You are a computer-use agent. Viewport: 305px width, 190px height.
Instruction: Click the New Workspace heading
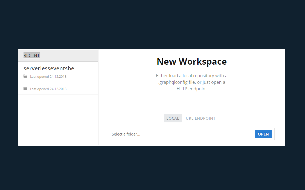coord(191,61)
